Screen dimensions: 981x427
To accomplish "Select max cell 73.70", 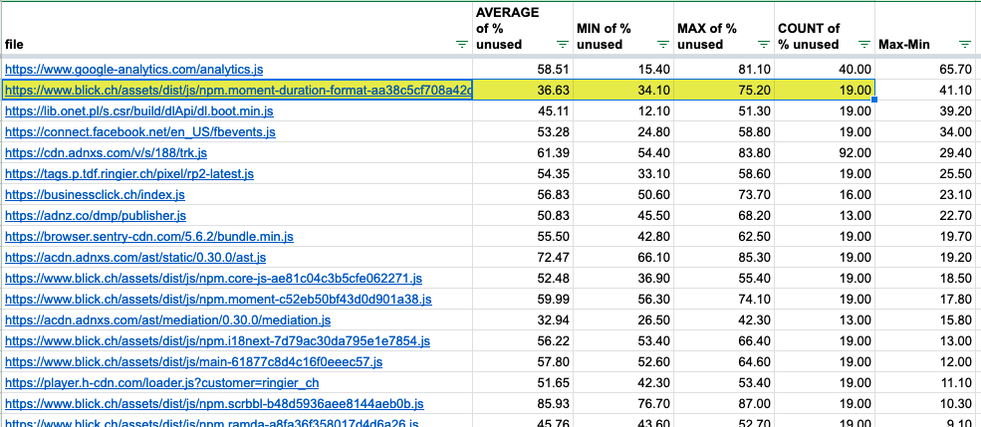I will pos(724,195).
